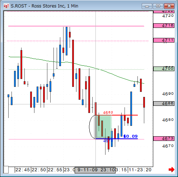
Task: Click the 4670 price scale value
Action: click(168, 146)
